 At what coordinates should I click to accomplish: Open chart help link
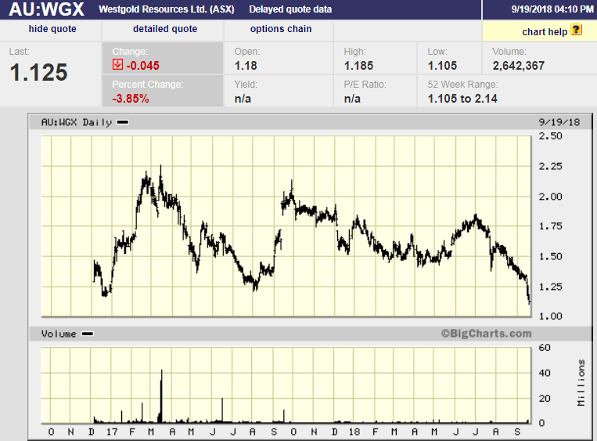[545, 31]
